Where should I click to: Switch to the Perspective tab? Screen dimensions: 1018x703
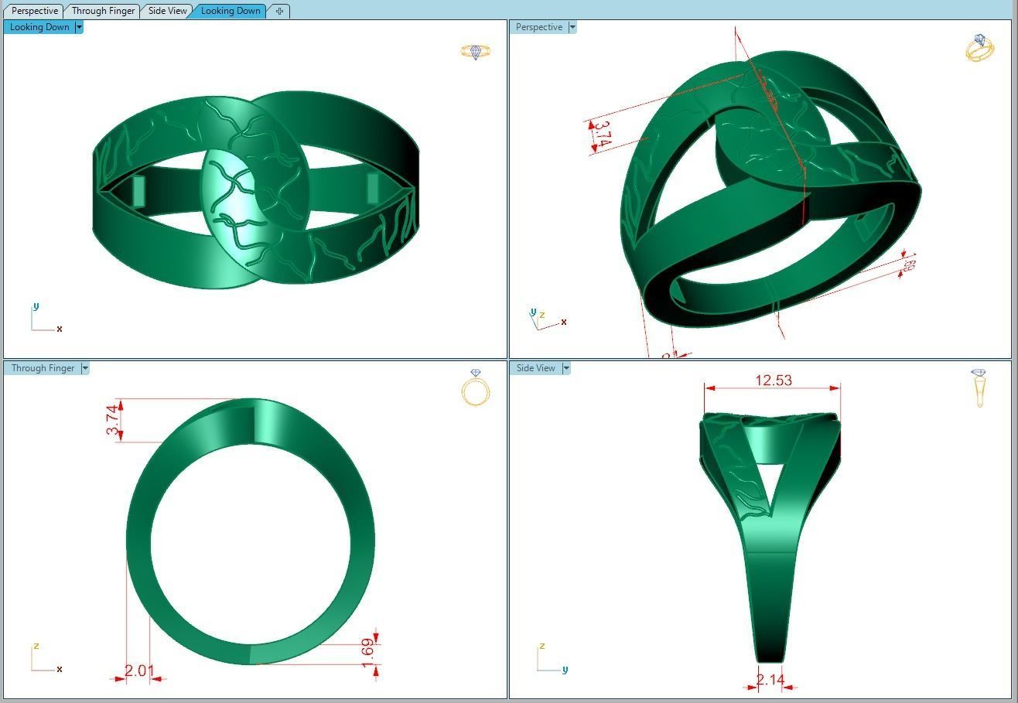[35, 11]
